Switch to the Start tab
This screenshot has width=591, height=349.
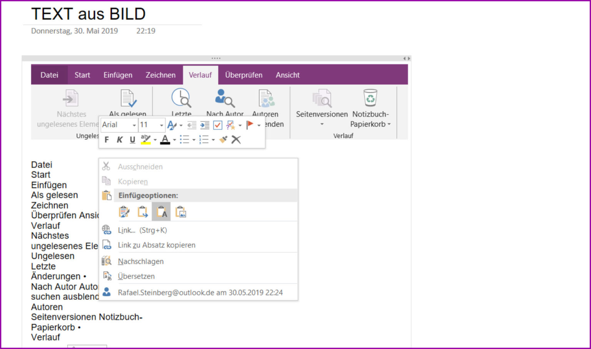point(82,75)
